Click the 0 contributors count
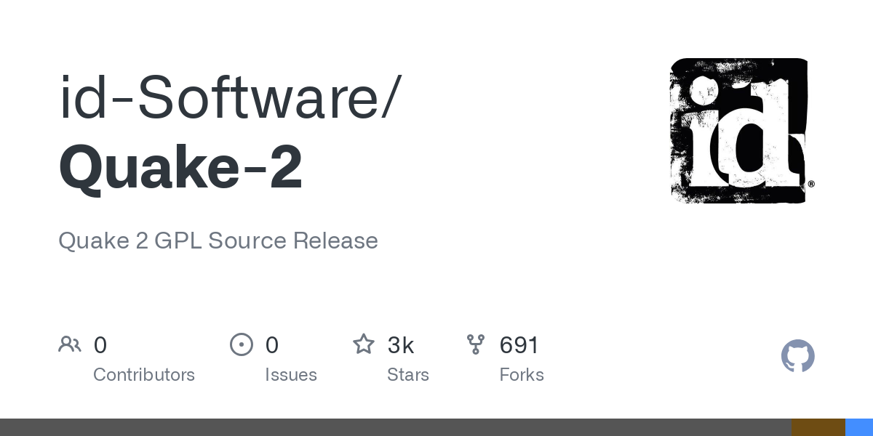This screenshot has height=436, width=873. coord(100,345)
